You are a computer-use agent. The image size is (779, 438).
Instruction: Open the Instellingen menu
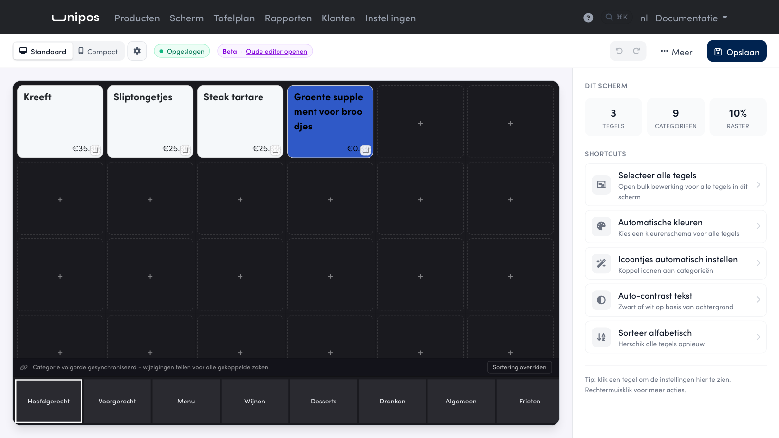tap(390, 18)
